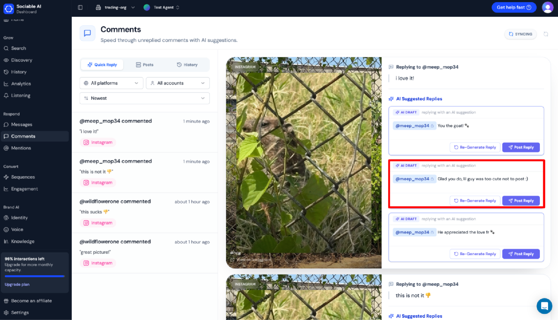Post the "Glad you do" reply

(x=521, y=200)
